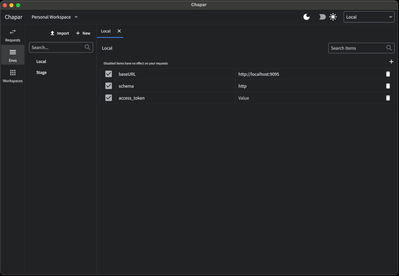Image resolution: width=399 pixels, height=276 pixels.
Task: Open the Local environment selector dropdown
Action: pyautogui.click(x=369, y=17)
